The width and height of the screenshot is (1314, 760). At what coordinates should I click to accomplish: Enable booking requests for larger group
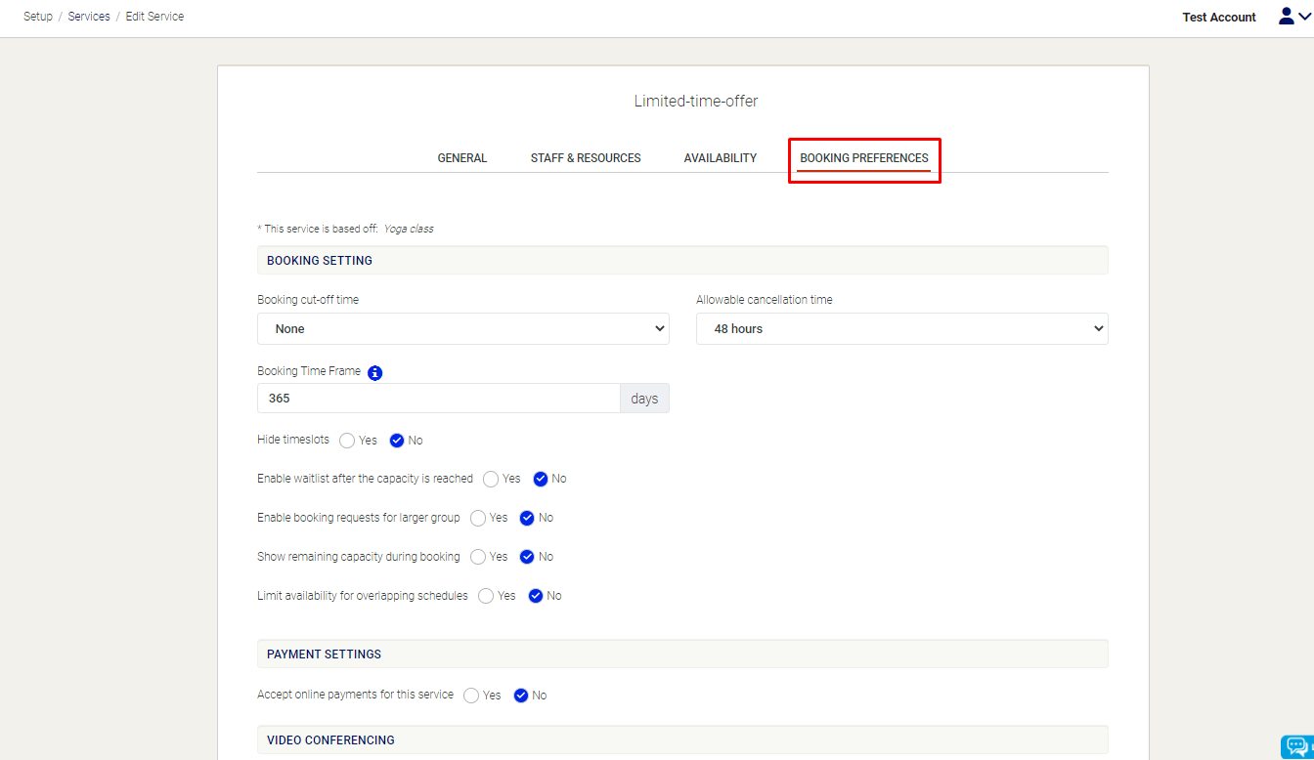477,518
